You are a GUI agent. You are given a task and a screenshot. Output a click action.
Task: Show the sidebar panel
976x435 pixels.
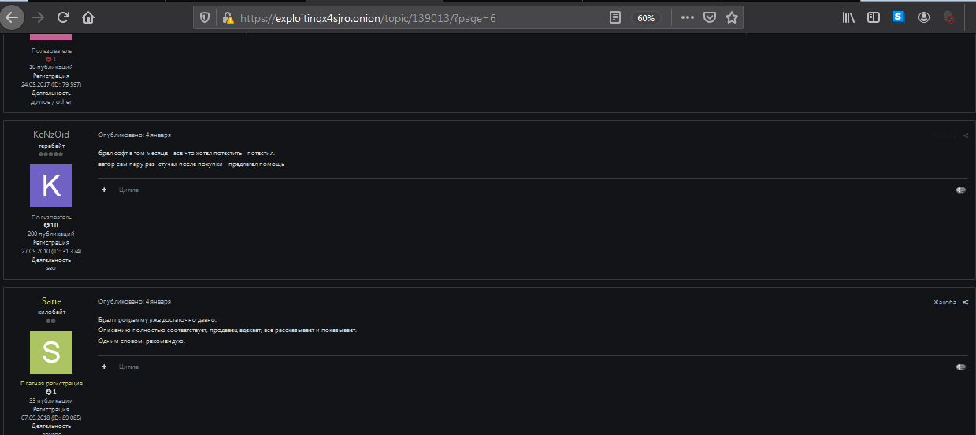[873, 17]
